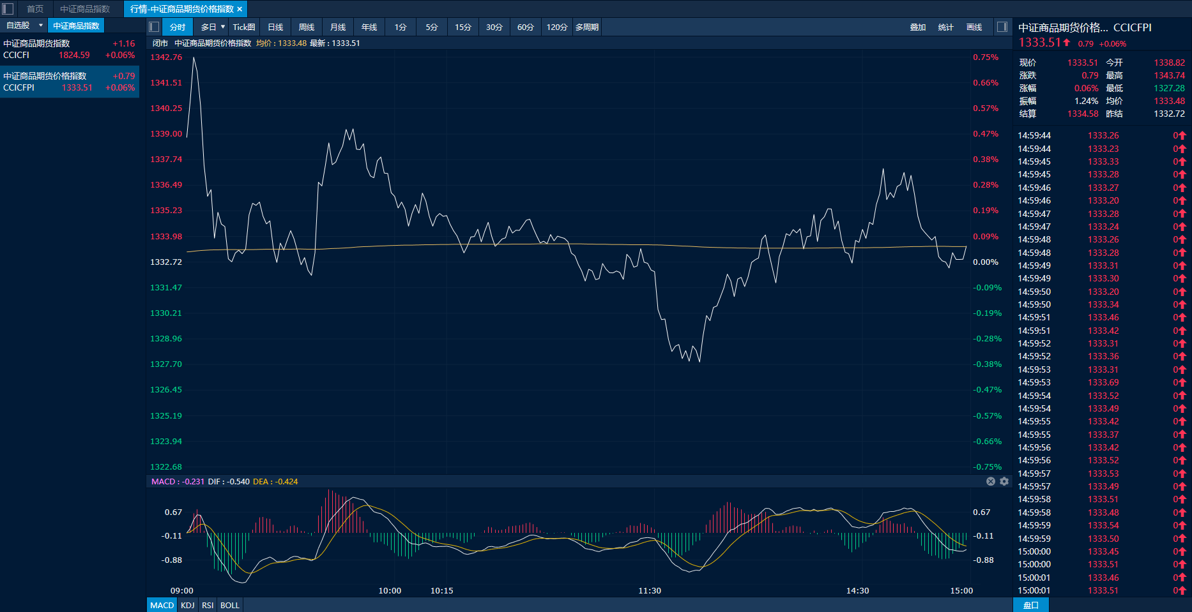
Task: Click the 画线 draw line button
Action: [974, 27]
